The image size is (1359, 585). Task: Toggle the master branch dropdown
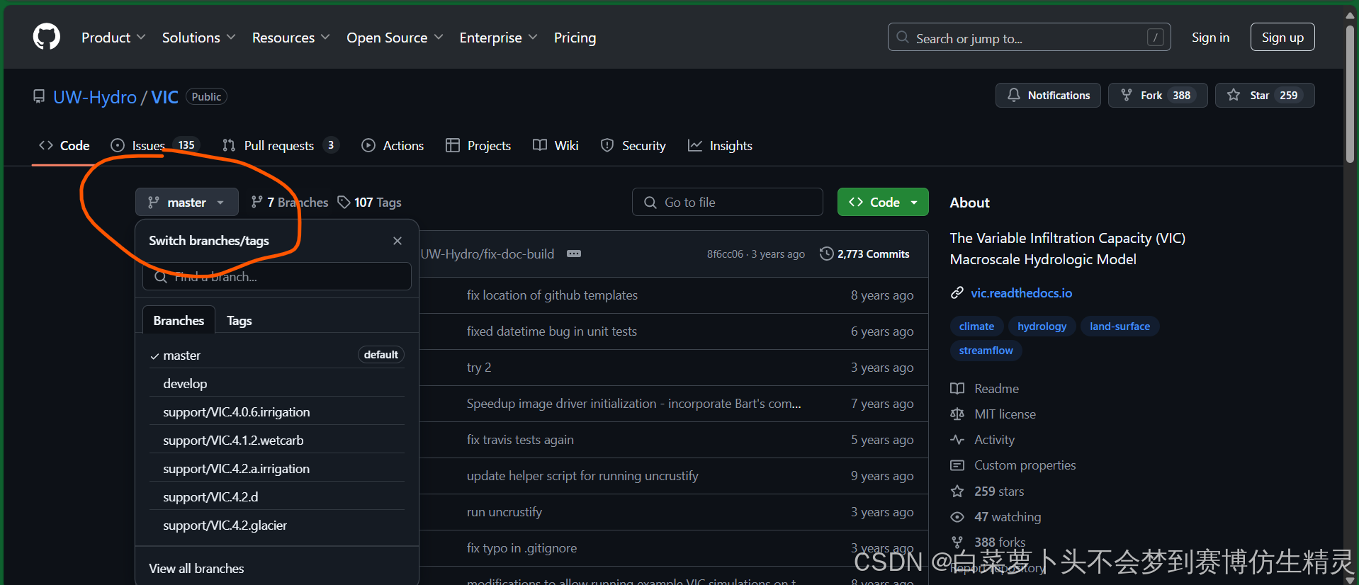pos(187,203)
